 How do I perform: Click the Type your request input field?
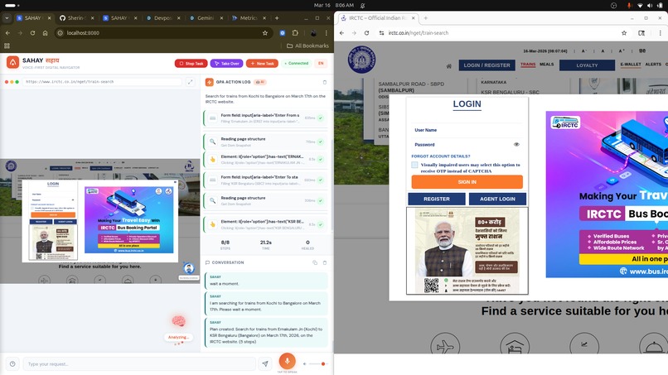pyautogui.click(x=139, y=364)
